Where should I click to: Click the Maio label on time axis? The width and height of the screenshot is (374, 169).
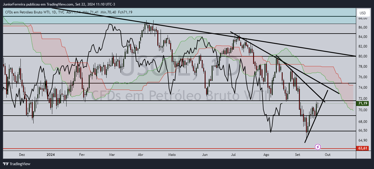[172, 155]
